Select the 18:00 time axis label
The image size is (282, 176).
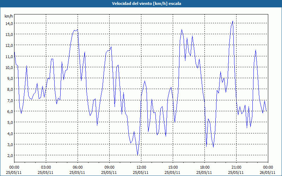click(x=205, y=168)
